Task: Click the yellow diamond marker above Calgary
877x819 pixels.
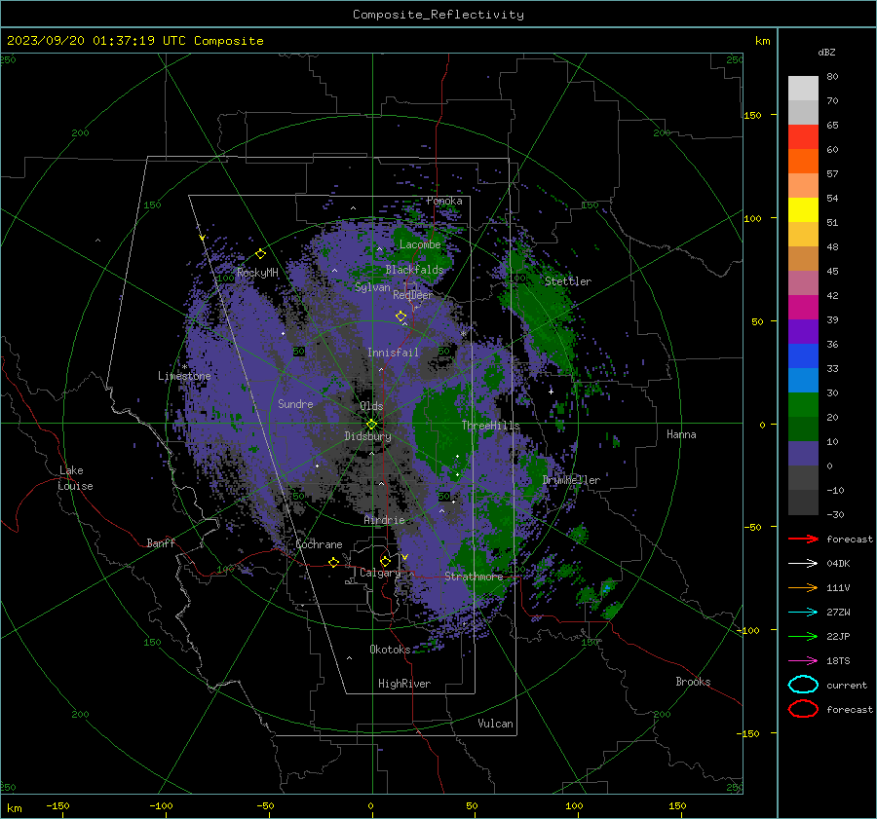Action: pyautogui.click(x=385, y=561)
